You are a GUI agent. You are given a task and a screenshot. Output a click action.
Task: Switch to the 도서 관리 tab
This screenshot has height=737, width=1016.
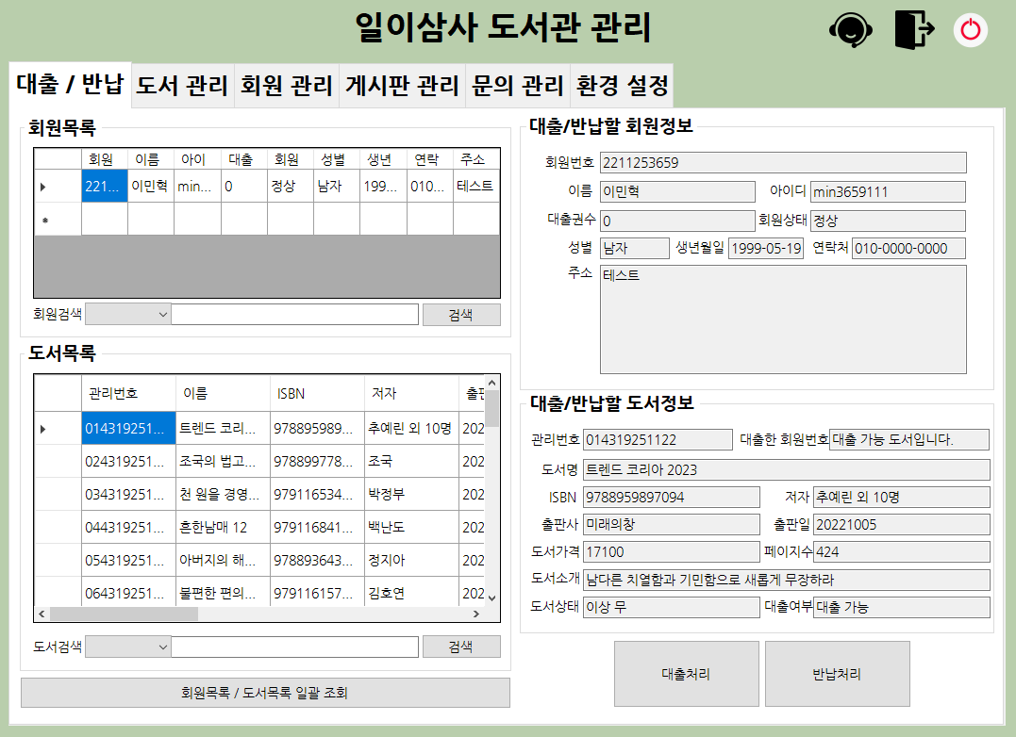pyautogui.click(x=181, y=84)
